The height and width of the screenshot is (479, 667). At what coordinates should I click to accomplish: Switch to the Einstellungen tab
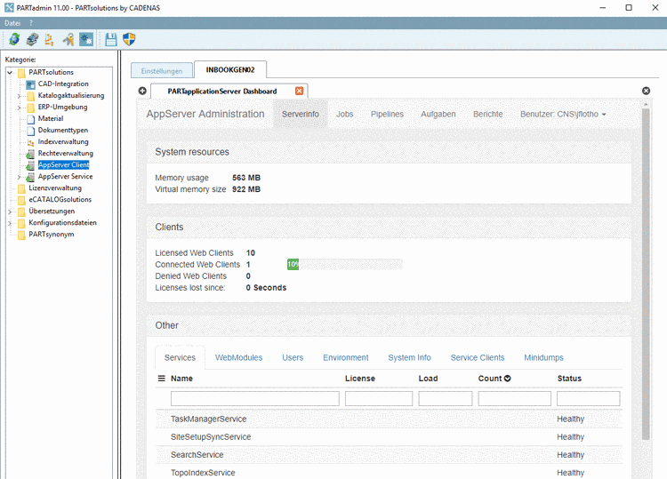pos(162,71)
